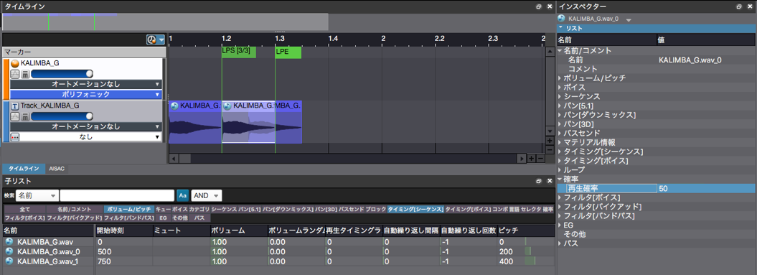Toggle the ボリューム/ピッチ filter in child list
The width and height of the screenshot is (757, 275).
(x=129, y=209)
